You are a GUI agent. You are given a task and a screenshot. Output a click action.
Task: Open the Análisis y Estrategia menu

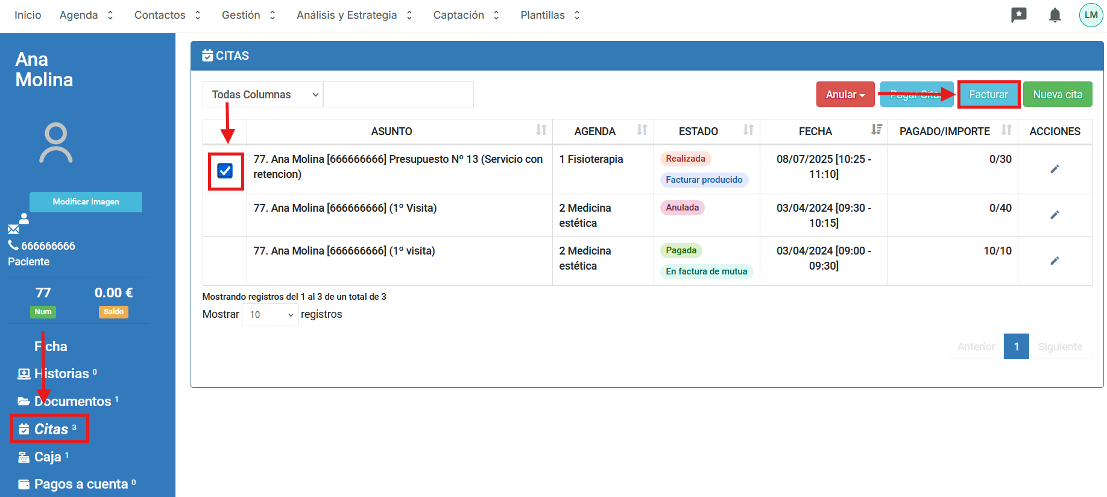354,15
